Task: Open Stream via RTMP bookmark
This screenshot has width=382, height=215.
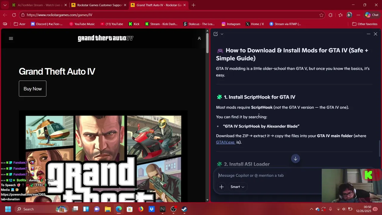Action: point(285,24)
